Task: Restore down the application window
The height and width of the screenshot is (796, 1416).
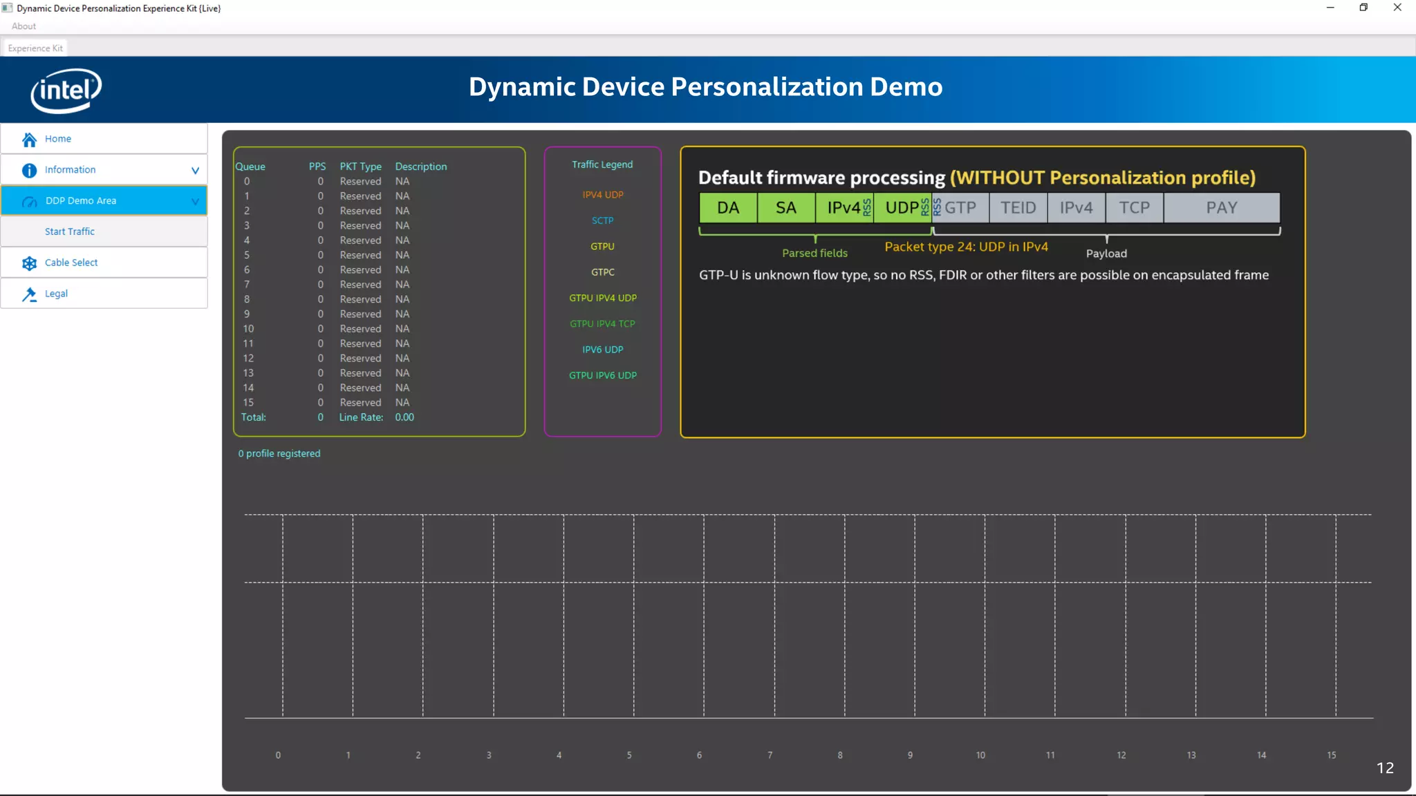Action: pyautogui.click(x=1363, y=8)
